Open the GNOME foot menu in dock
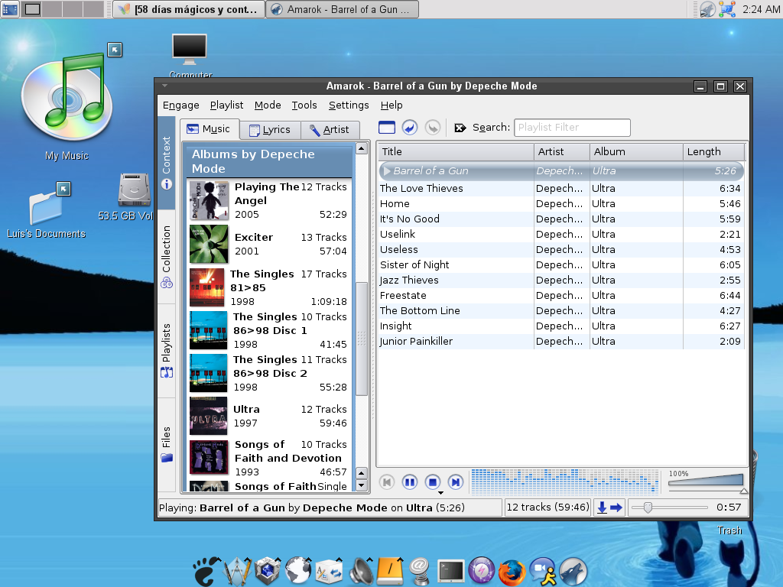This screenshot has height=587, width=783. 206,571
